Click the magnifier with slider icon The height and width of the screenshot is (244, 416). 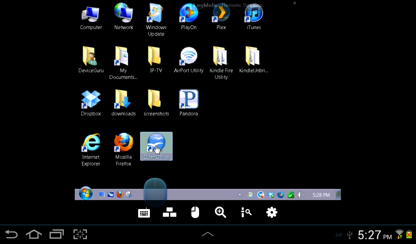(x=246, y=212)
